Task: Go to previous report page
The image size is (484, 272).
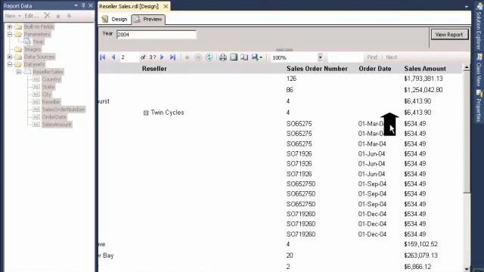Action: [113, 57]
